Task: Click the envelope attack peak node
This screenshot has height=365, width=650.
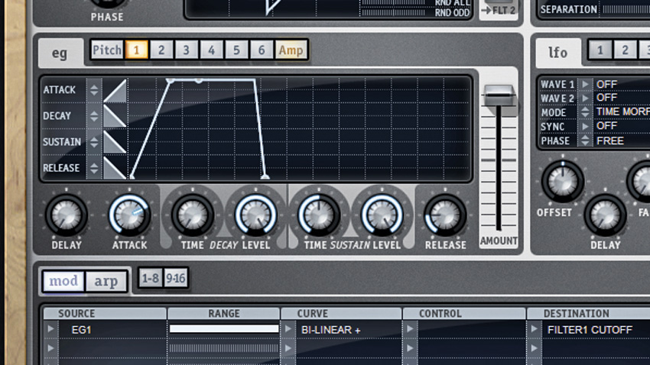Action: point(170,80)
